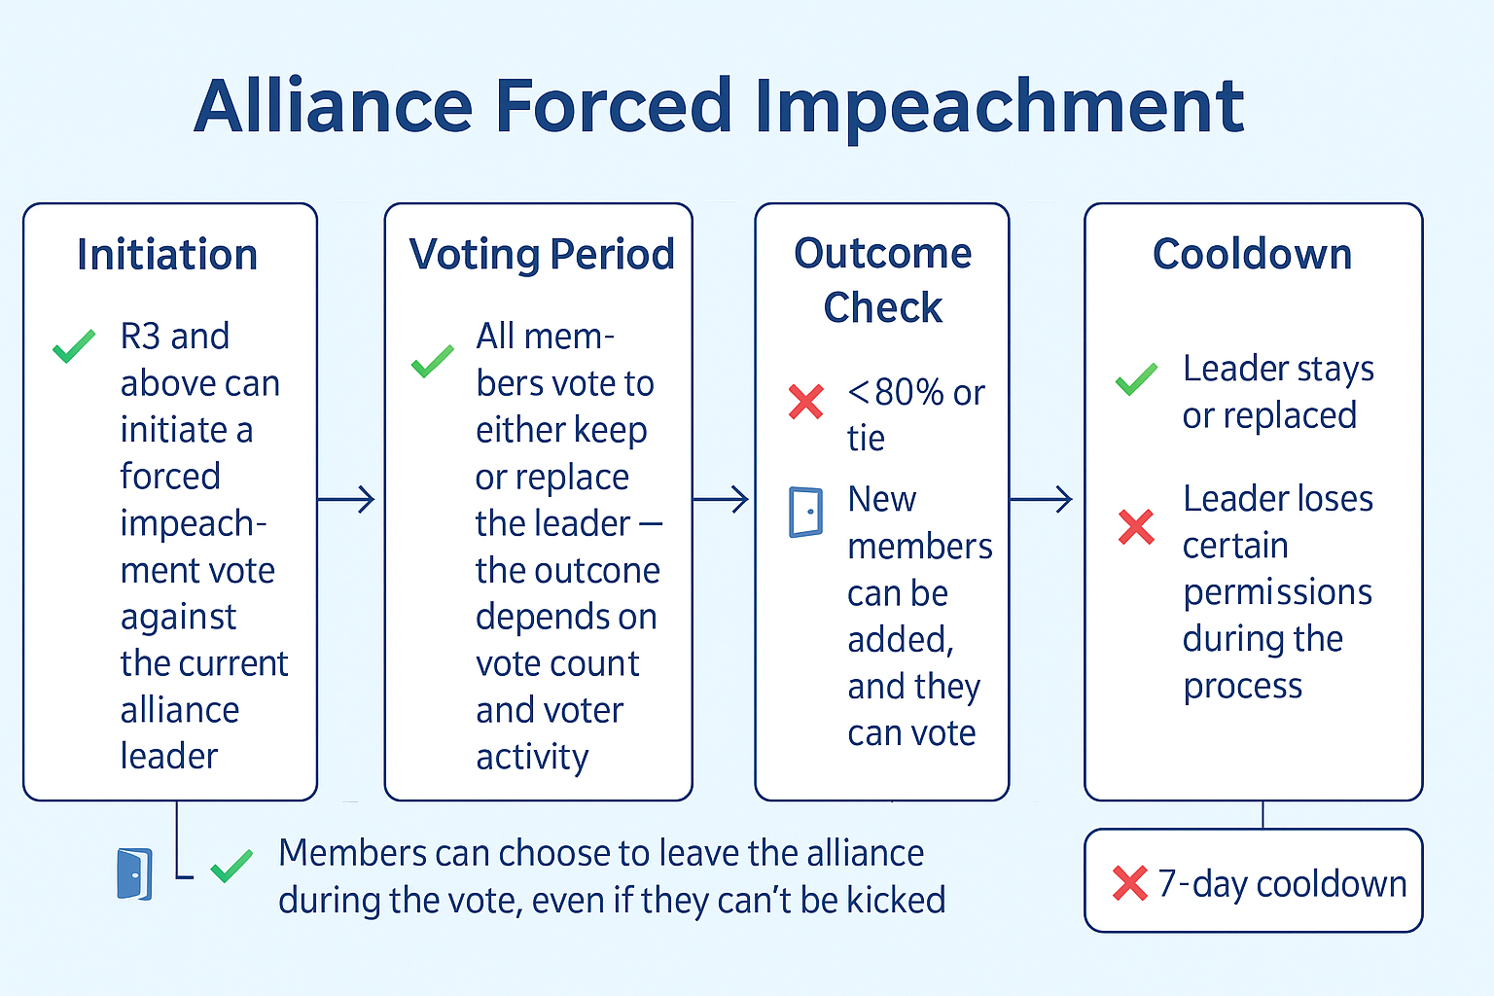Click the arrow from Outcome Check to Cooldown
Viewport: 1494px width, 996px height.
pos(1043,500)
